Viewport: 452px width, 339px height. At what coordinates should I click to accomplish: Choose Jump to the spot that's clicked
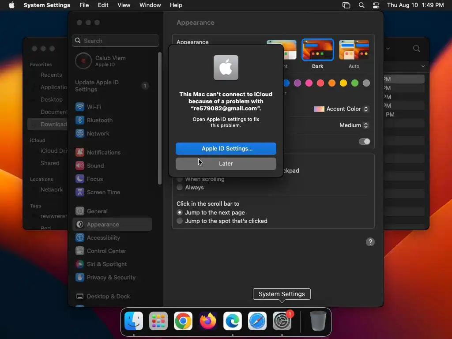pyautogui.click(x=180, y=221)
